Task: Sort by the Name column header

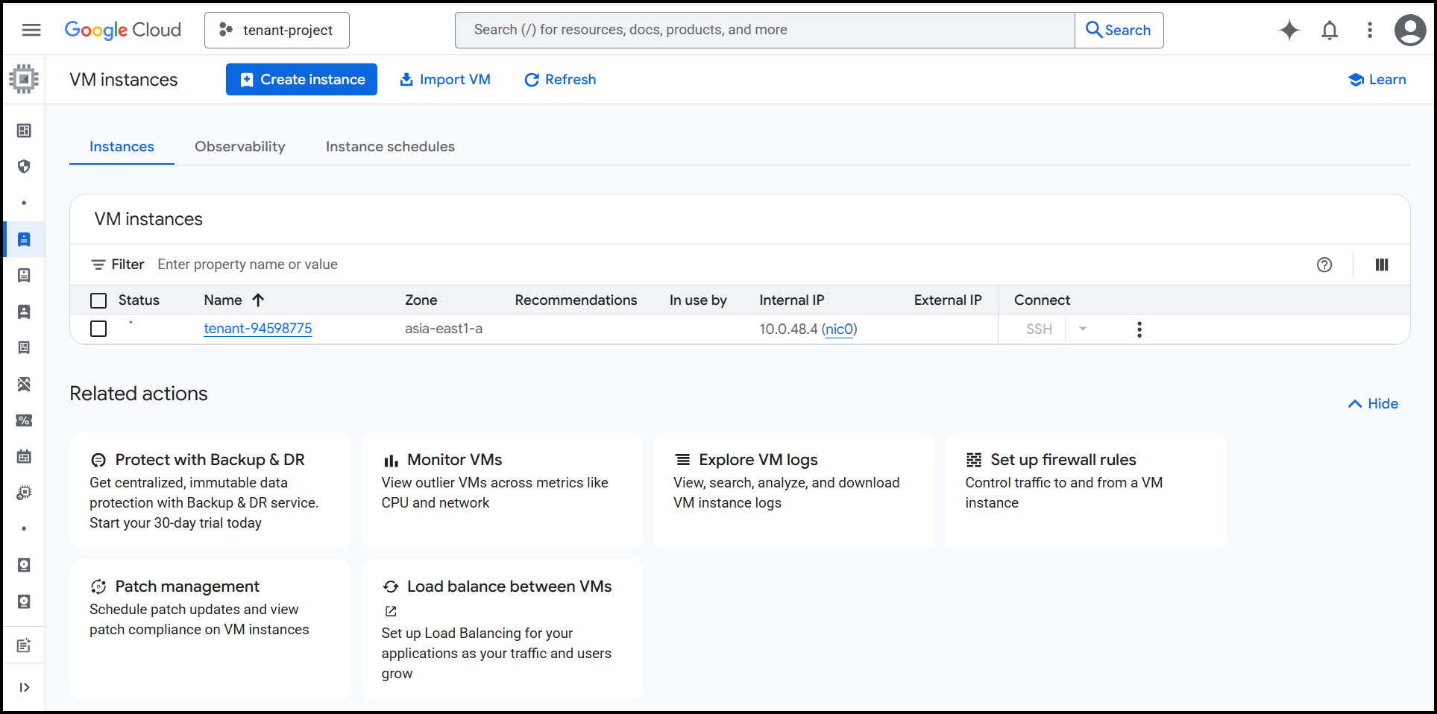Action: 223,300
